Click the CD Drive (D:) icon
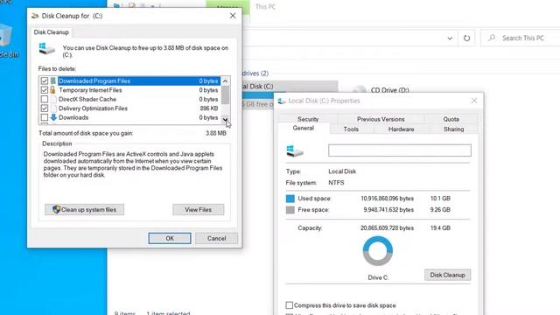Screen dimensions: 560x315 point(360,89)
